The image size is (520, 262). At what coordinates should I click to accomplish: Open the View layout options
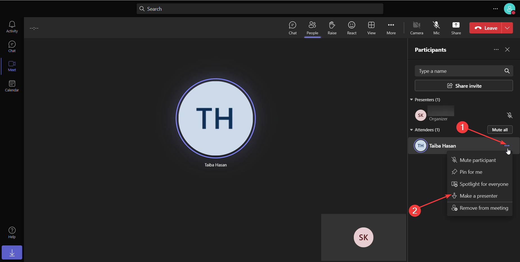pos(371,28)
